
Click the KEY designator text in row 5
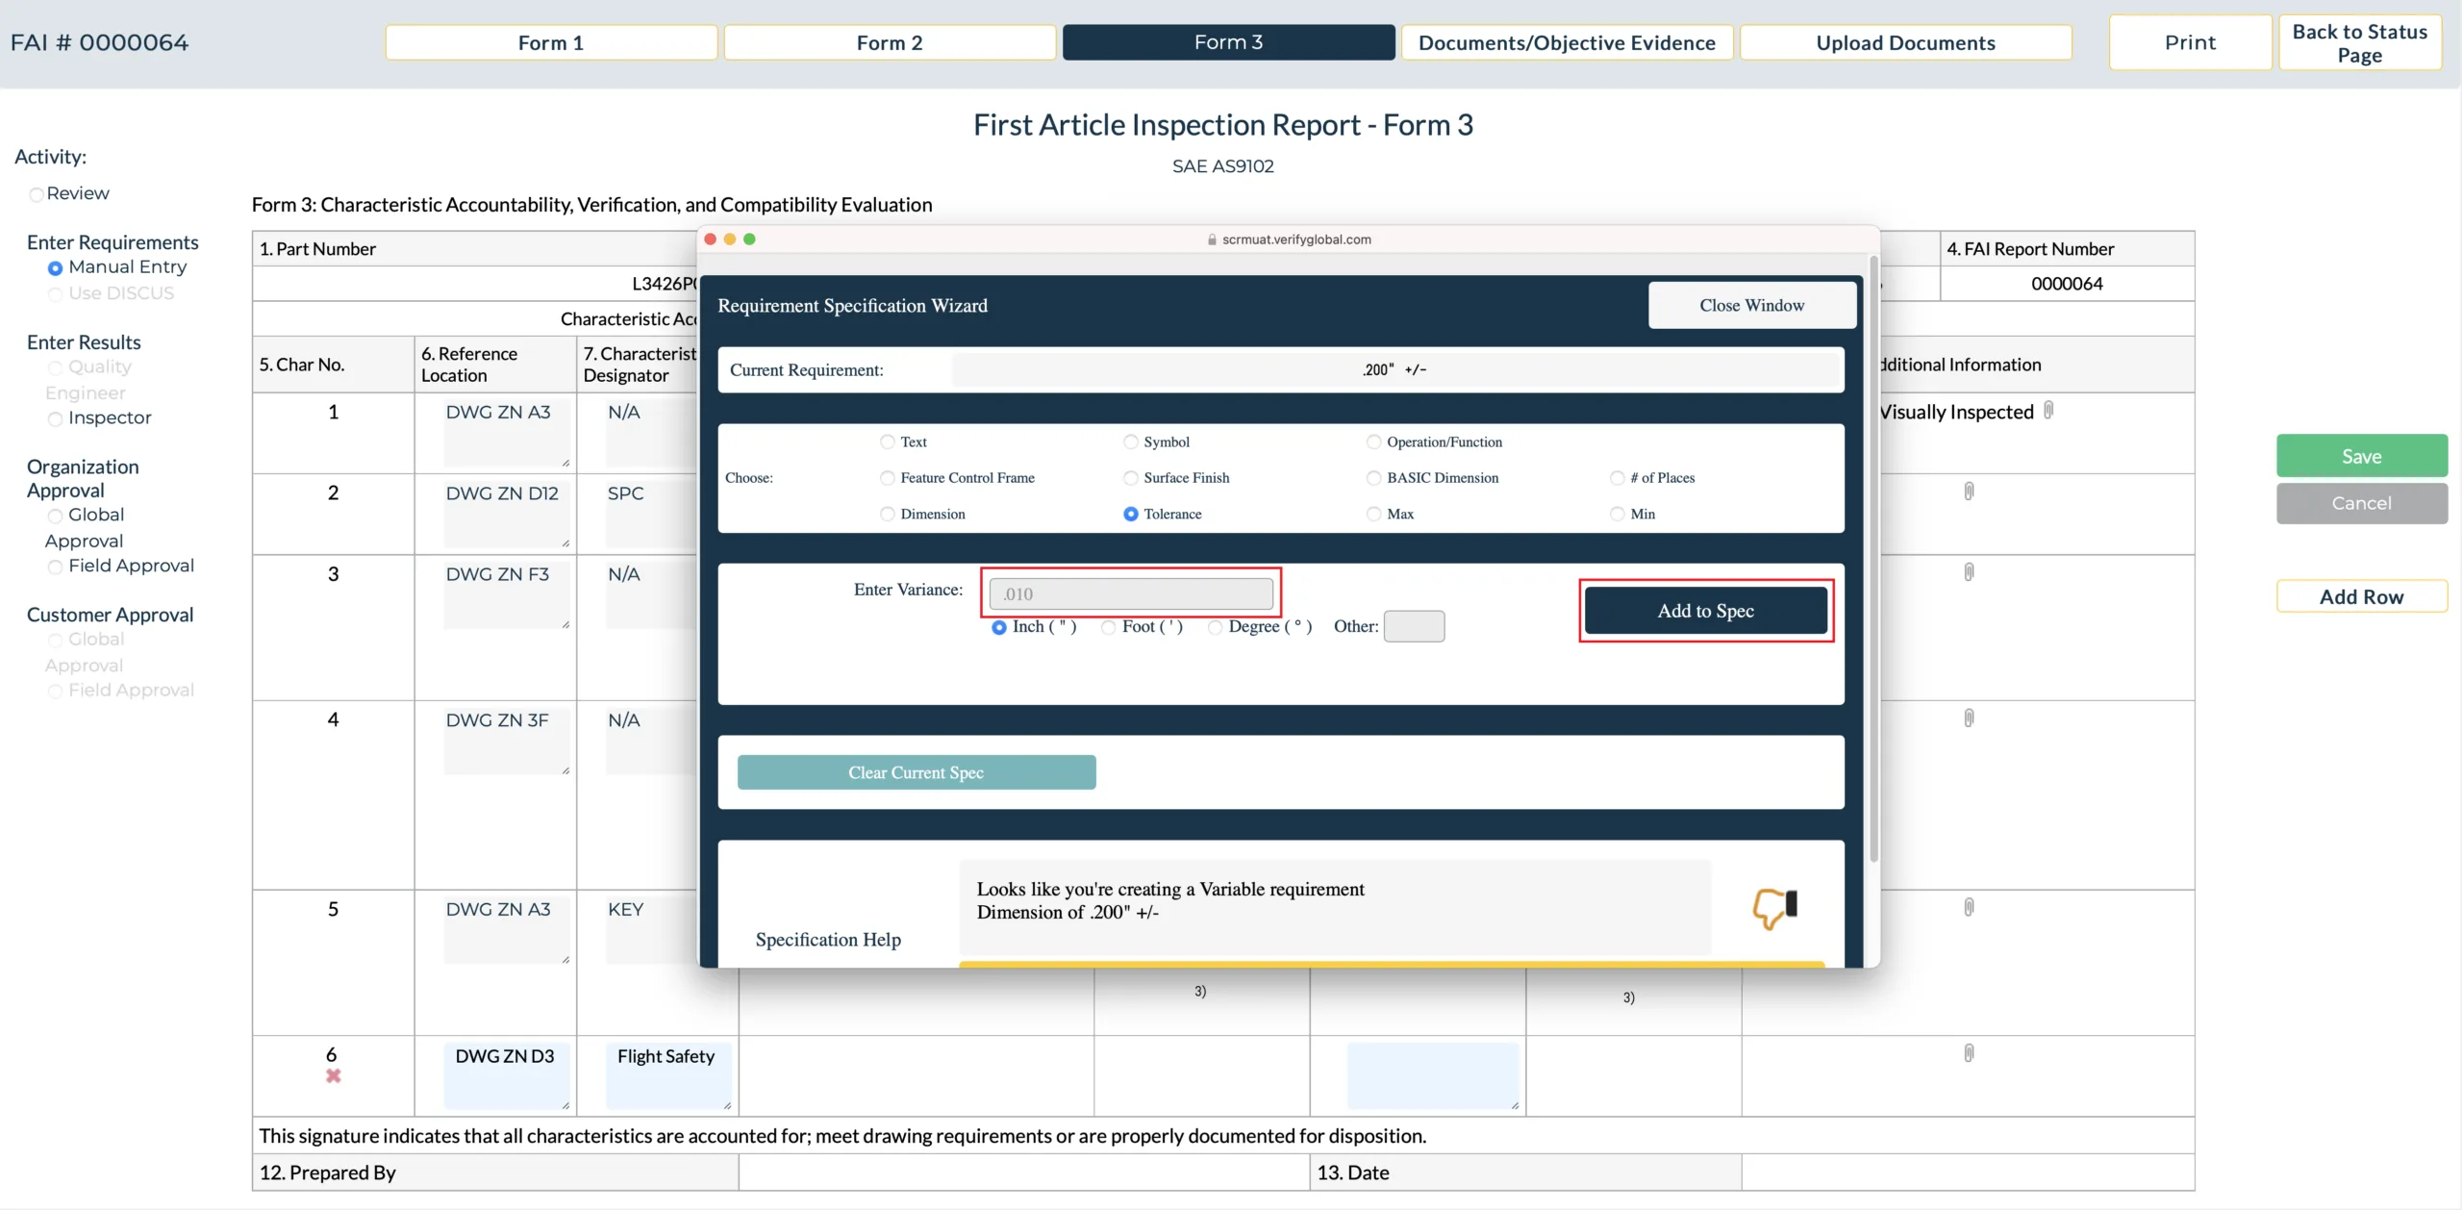pos(625,910)
